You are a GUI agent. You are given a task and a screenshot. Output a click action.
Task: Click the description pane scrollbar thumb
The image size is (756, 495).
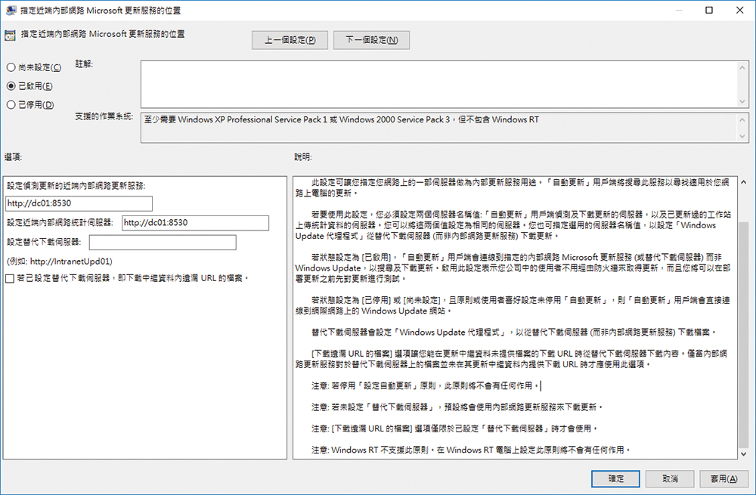coord(743,335)
